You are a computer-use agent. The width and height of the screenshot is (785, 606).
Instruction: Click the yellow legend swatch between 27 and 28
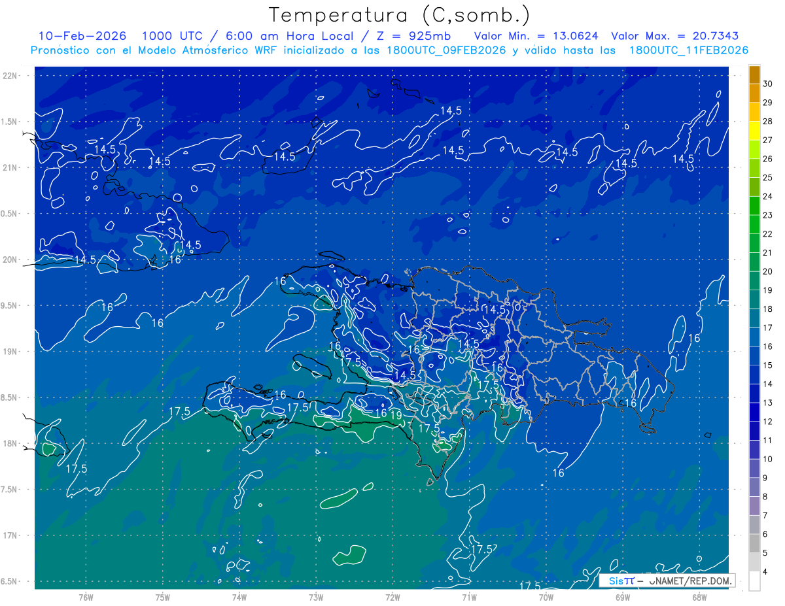coord(754,130)
